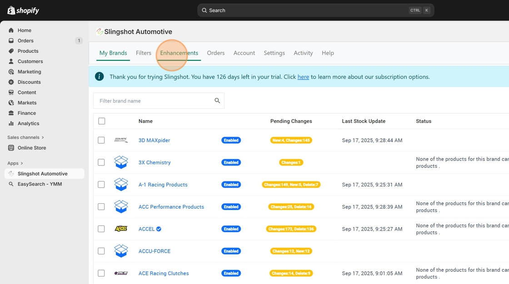
Task: Click the Shopify logo
Action: [x=23, y=10]
